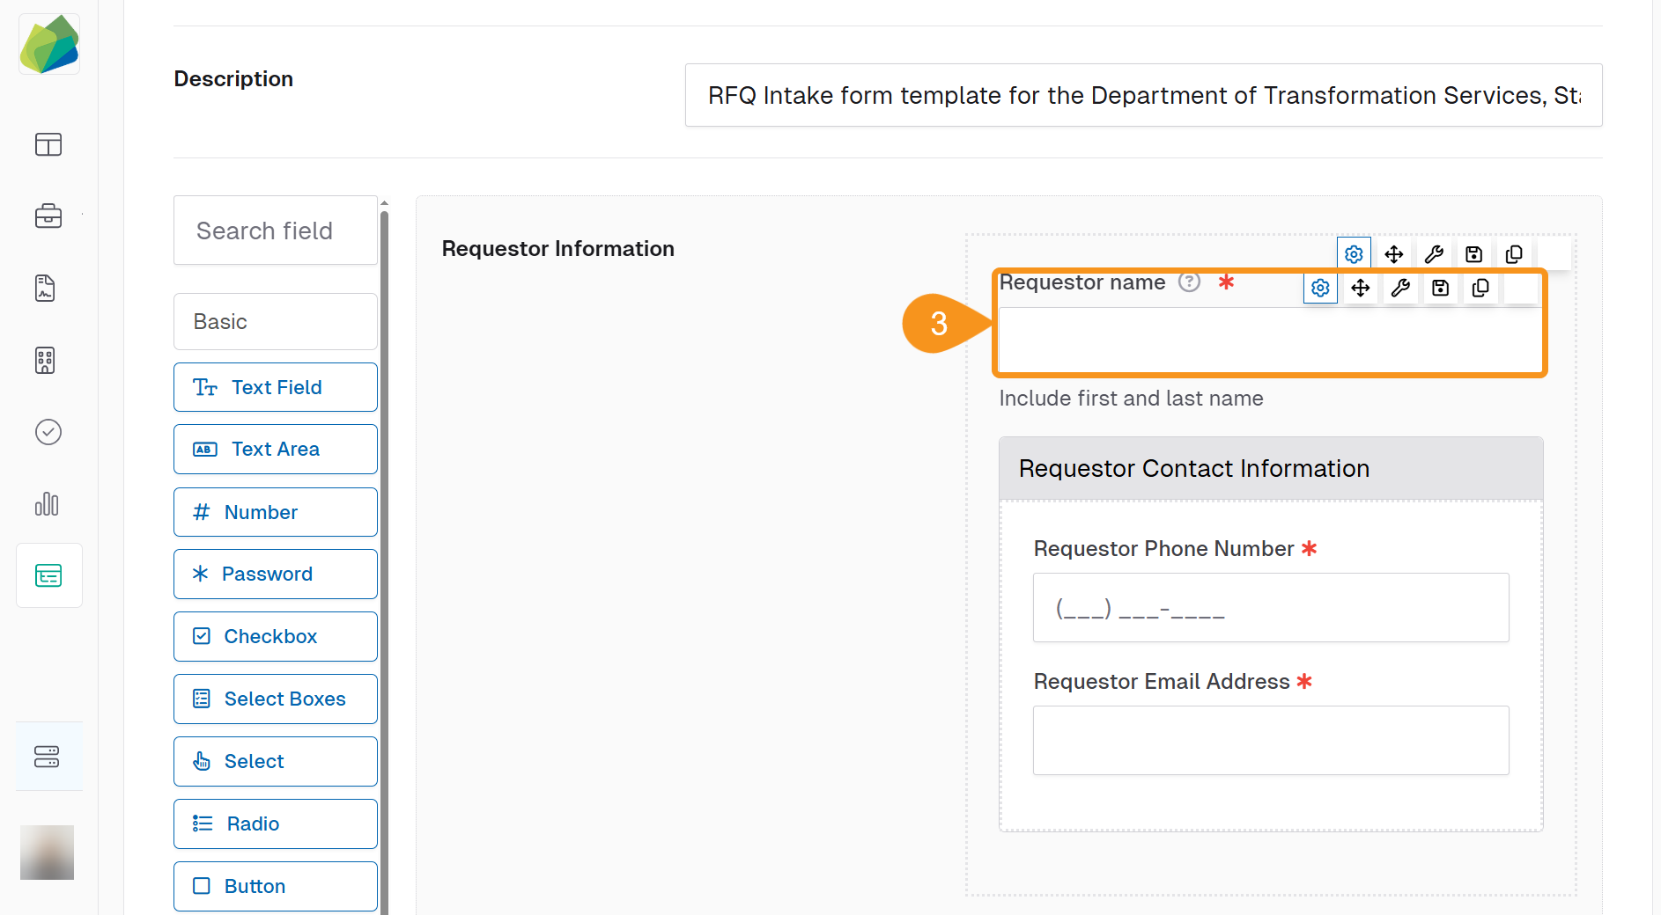Viewport: 1661px width, 915px height.
Task: Click the Description text input
Action: tap(1143, 95)
